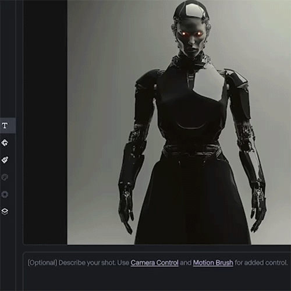291x291 pixels.
Task: Click the black letterbox area beside preview
Action: click(45, 122)
